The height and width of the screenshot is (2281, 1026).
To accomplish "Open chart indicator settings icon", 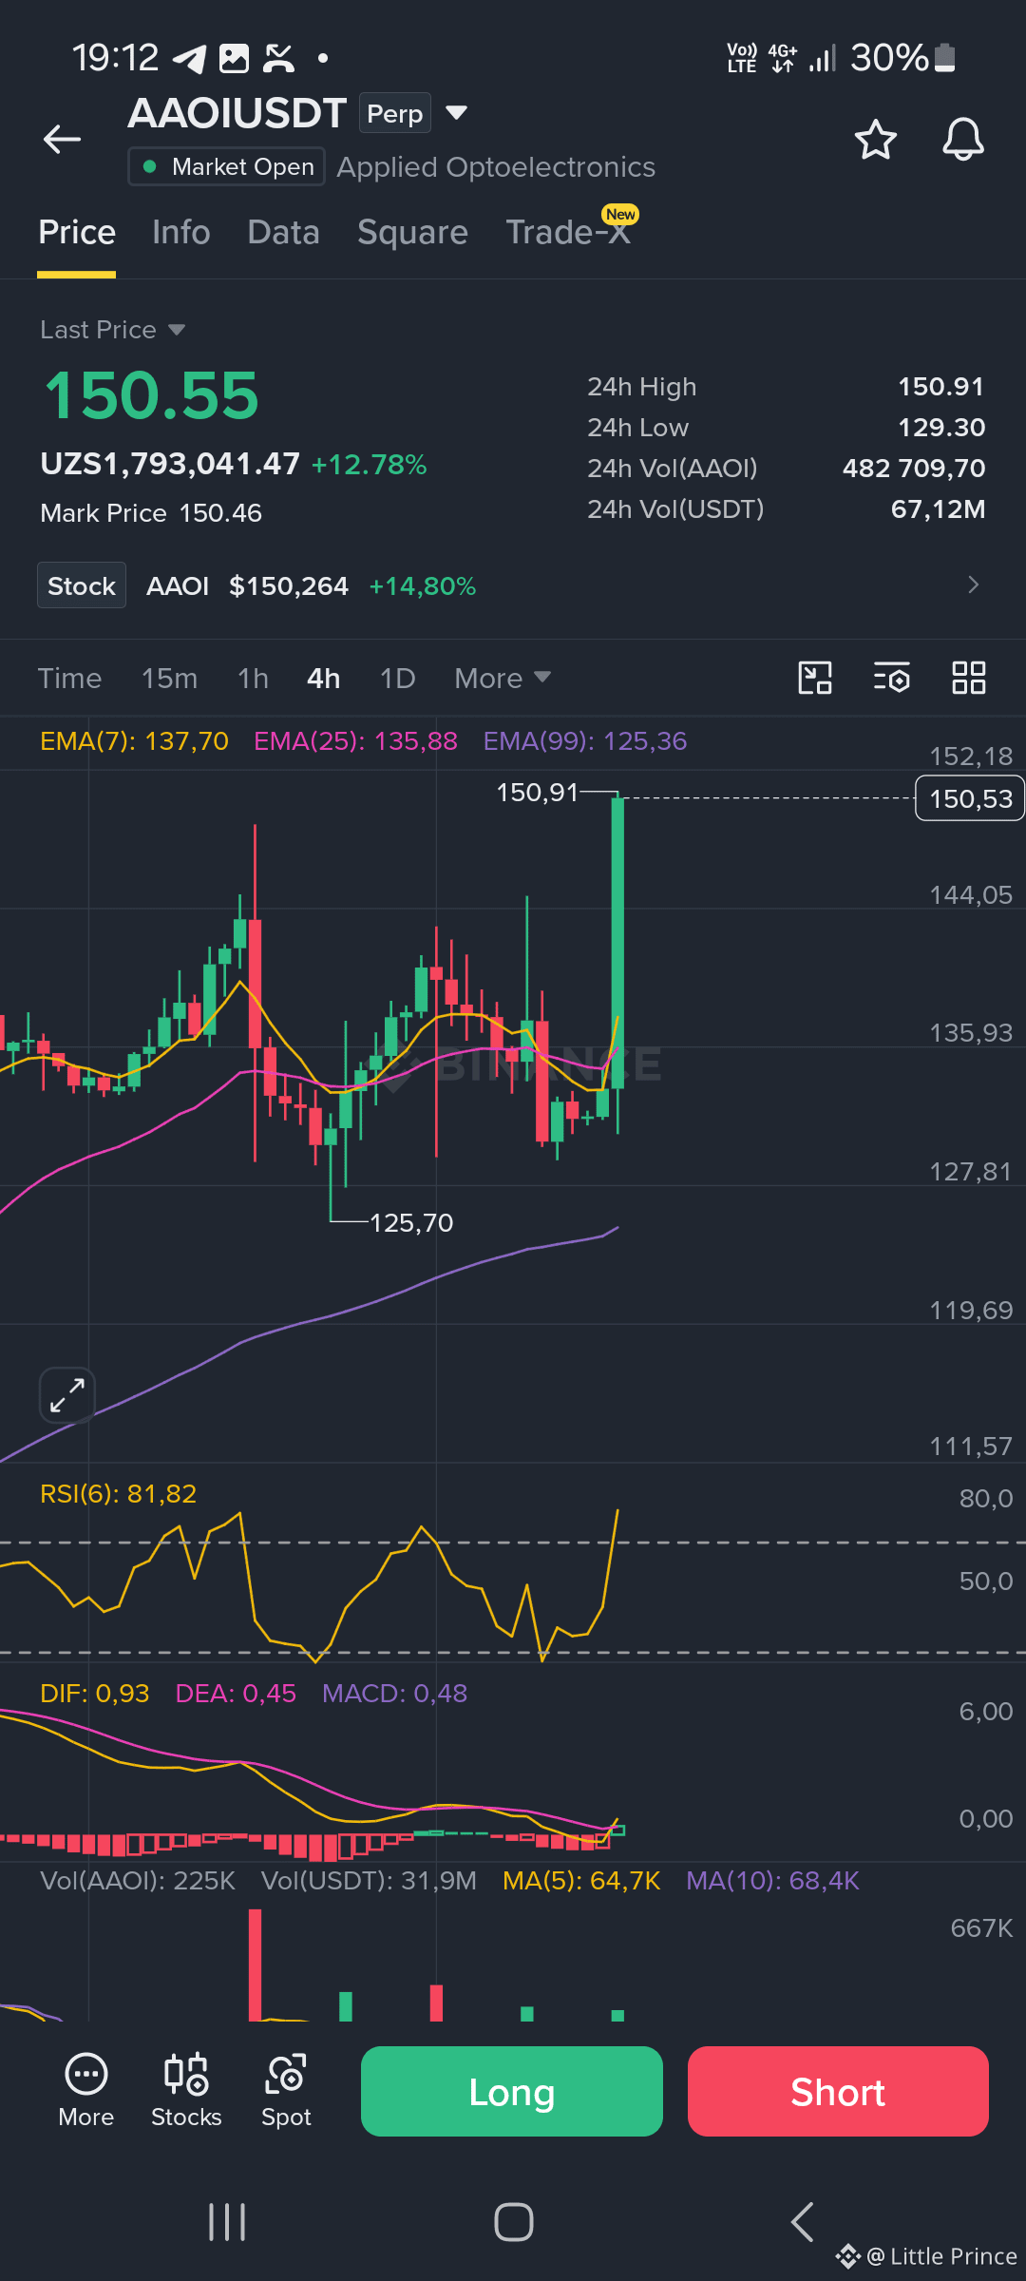I will (892, 678).
